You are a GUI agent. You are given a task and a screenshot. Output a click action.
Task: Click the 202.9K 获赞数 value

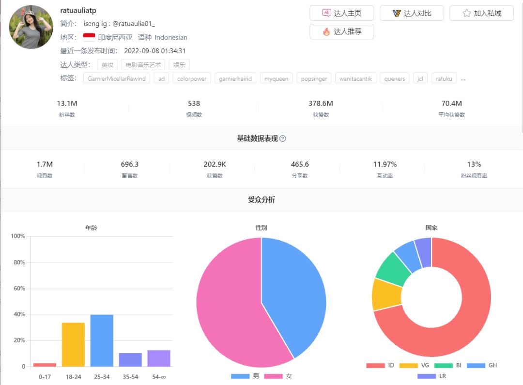(x=215, y=165)
